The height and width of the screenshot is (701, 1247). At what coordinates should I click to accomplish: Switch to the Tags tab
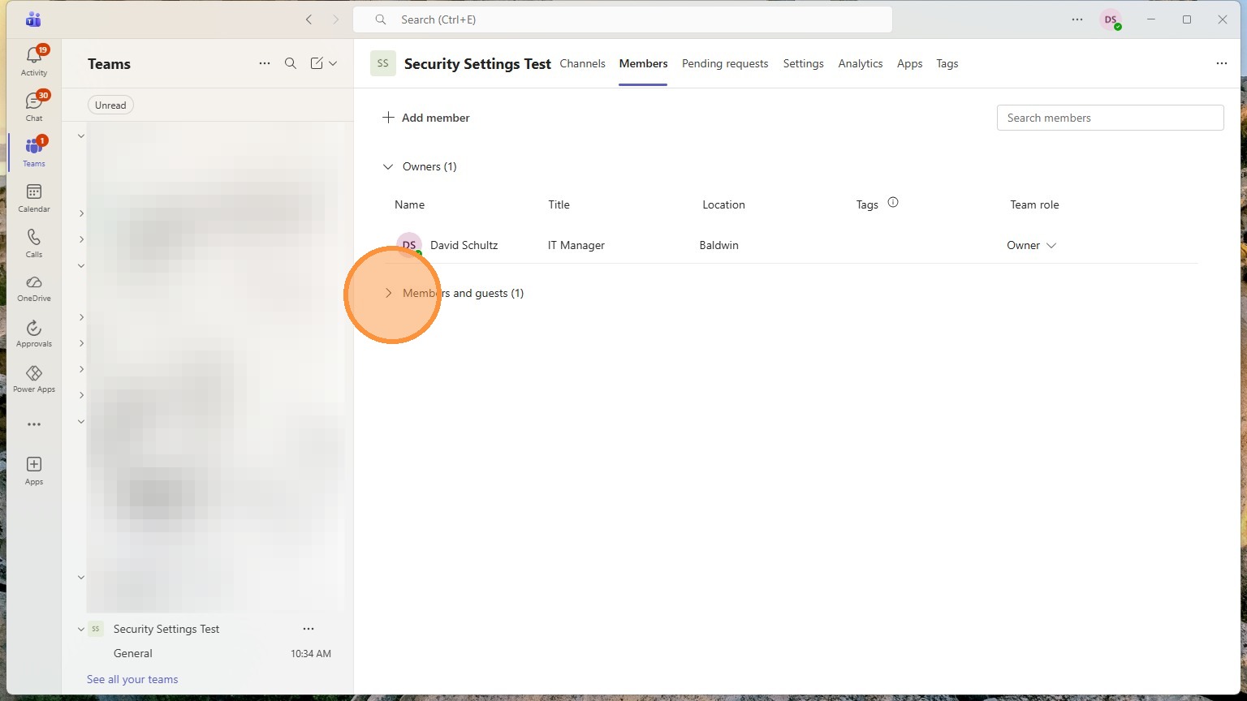tap(947, 63)
